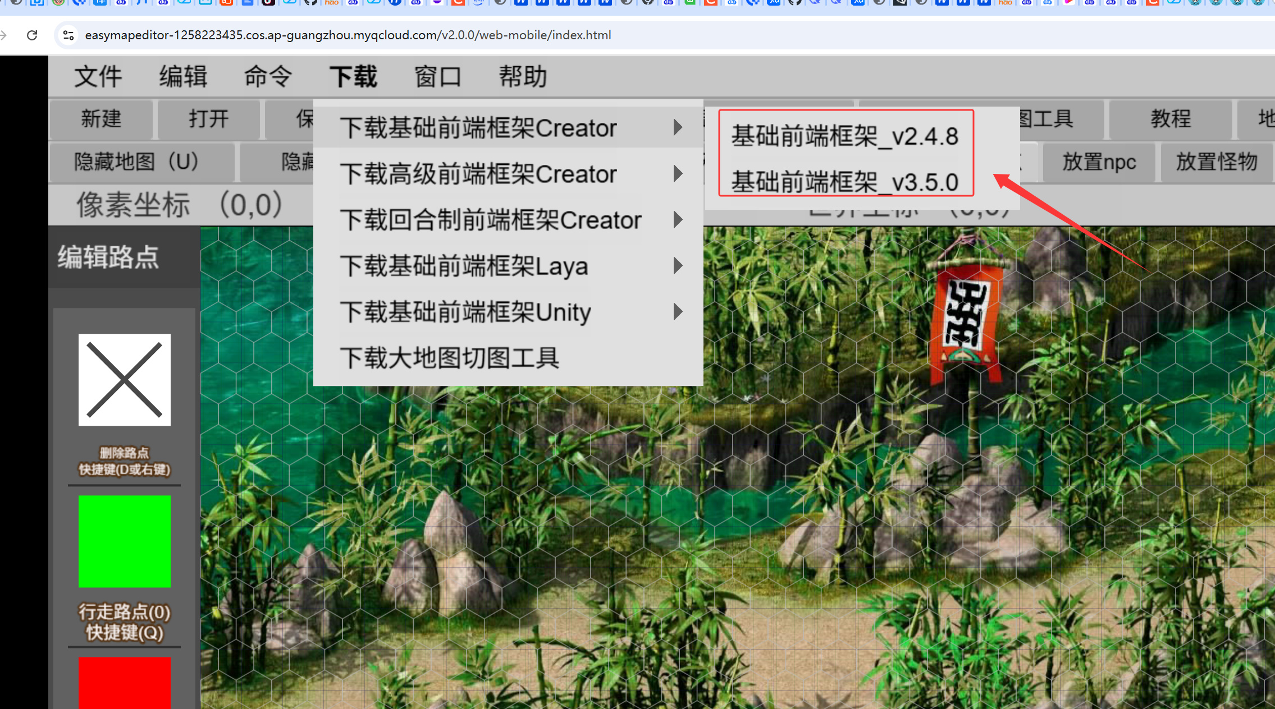Expand 下载基础前端框架Unity submenu arrow
This screenshot has height=709, width=1275.
[678, 312]
